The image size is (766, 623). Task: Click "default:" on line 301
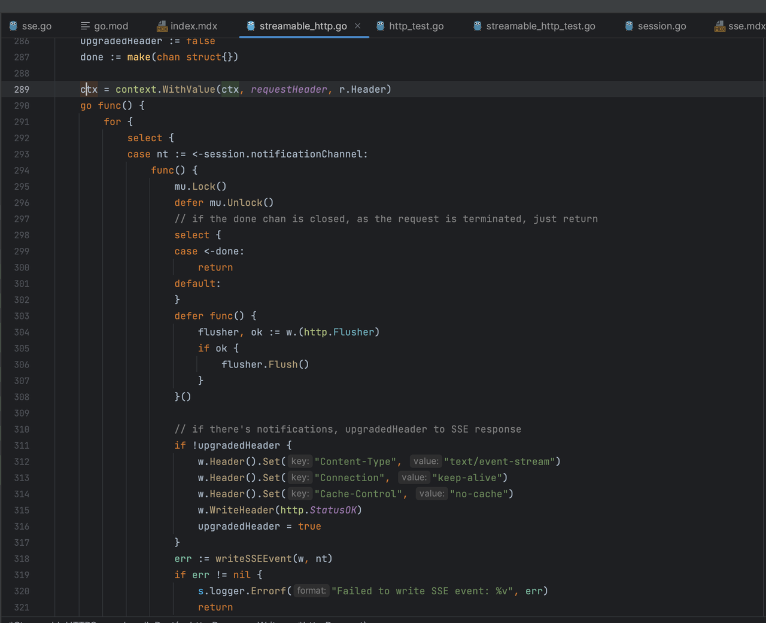click(197, 283)
